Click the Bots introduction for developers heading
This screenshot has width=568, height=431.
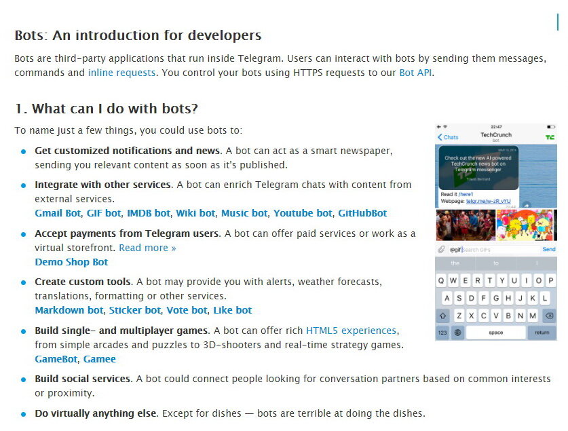[x=138, y=35]
